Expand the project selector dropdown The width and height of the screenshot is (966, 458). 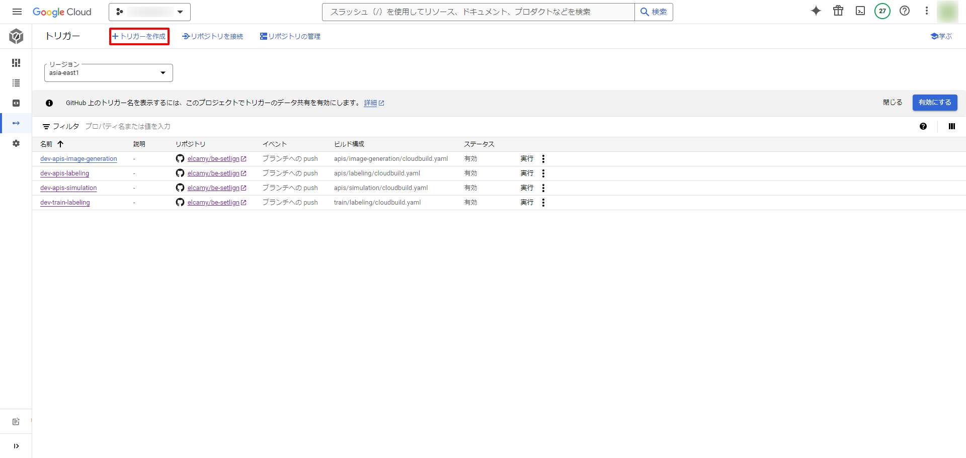pyautogui.click(x=149, y=12)
